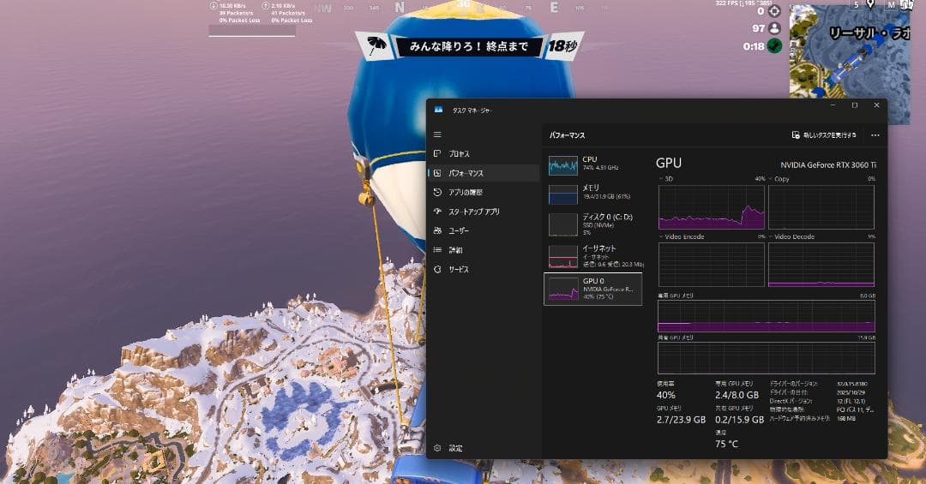926x484 pixels.
Task: Click the 0.2/15.9 GB shared memory value
Action: click(739, 420)
